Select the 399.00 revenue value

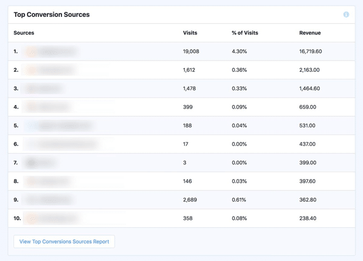point(307,162)
